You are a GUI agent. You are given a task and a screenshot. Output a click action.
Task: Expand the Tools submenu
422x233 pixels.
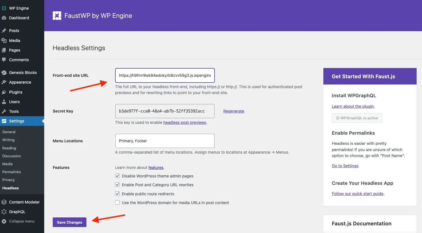(x=14, y=111)
